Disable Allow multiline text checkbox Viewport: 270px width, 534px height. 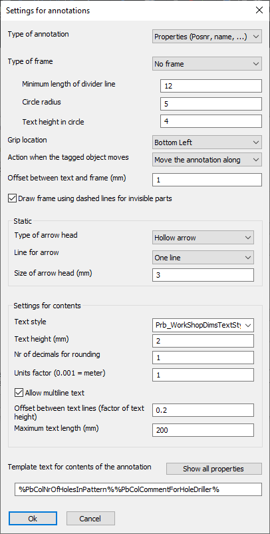[x=19, y=393]
